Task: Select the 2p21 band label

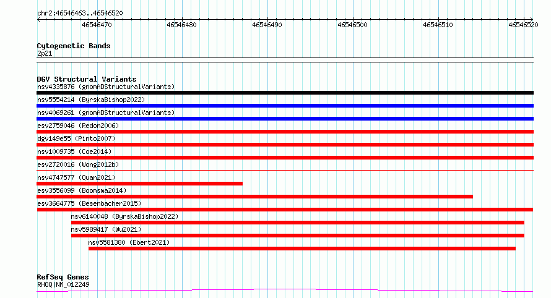Action: [45, 53]
